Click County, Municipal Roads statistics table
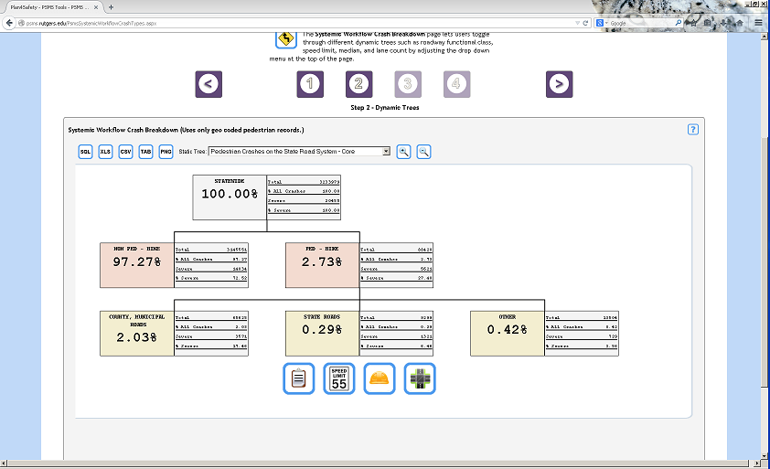The image size is (770, 469). pyautogui.click(x=211, y=334)
